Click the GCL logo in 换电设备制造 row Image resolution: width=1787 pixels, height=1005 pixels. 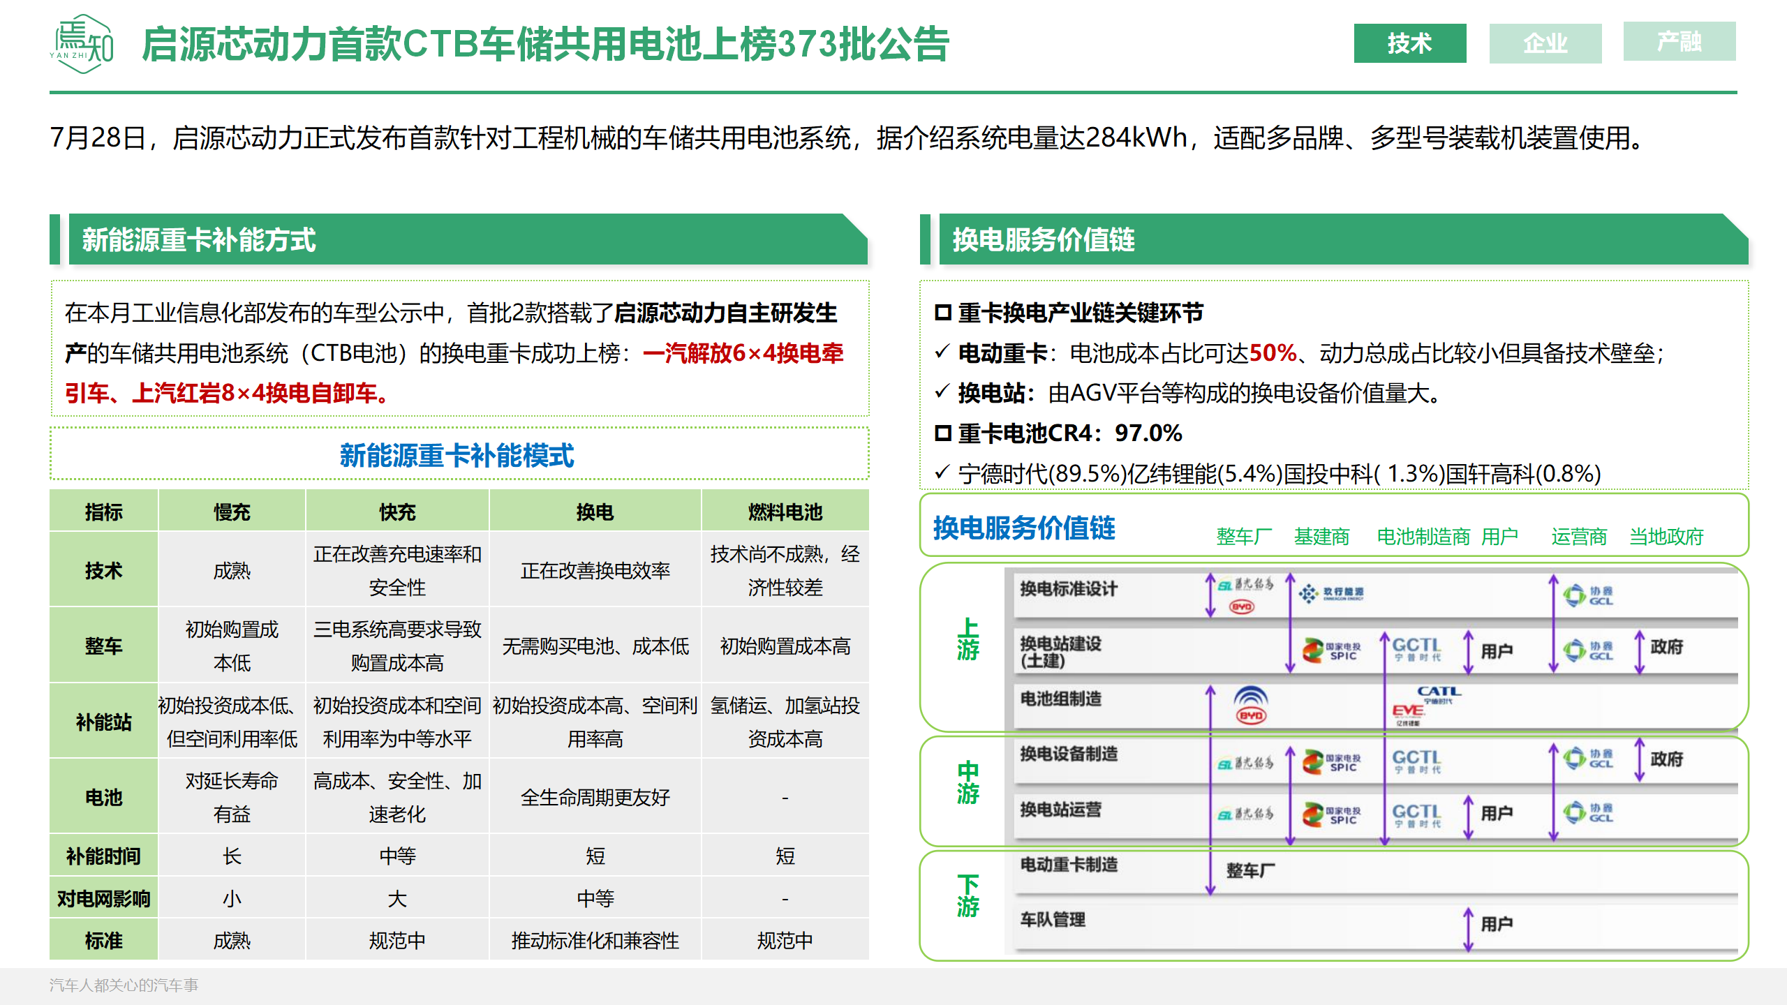pos(1587,759)
